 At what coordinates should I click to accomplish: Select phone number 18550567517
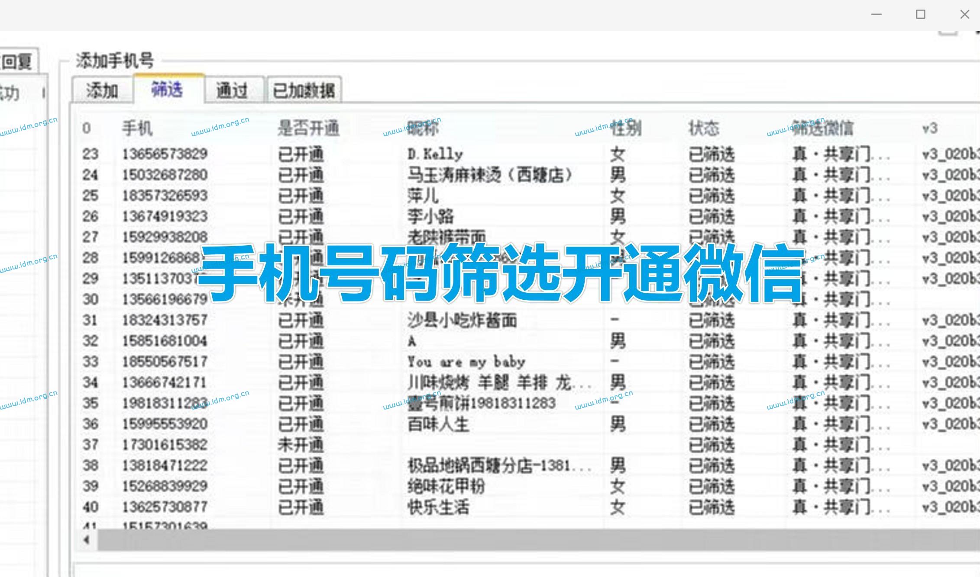tap(165, 362)
